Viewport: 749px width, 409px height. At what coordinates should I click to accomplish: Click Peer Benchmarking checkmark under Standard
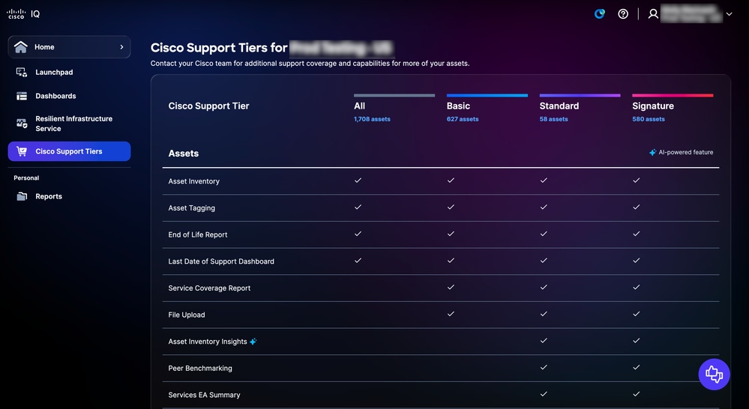point(543,368)
